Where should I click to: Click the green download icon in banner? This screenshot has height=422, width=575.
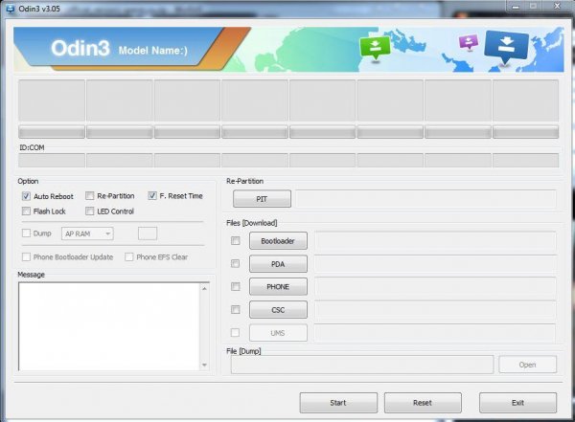pos(375,48)
